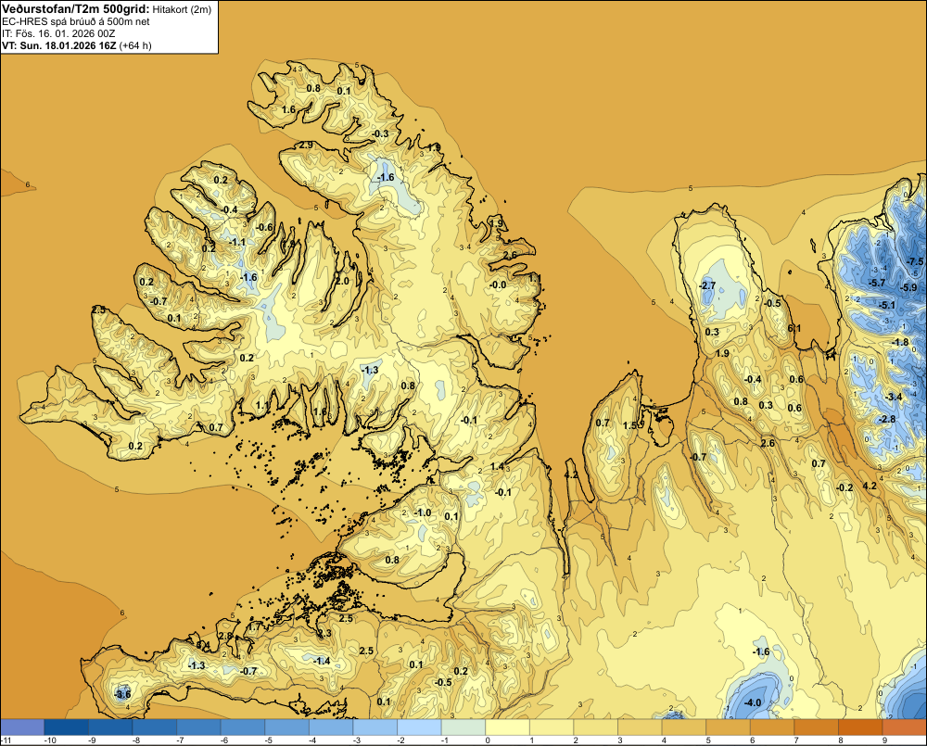Click the -0.3 temperature value

coord(381,133)
